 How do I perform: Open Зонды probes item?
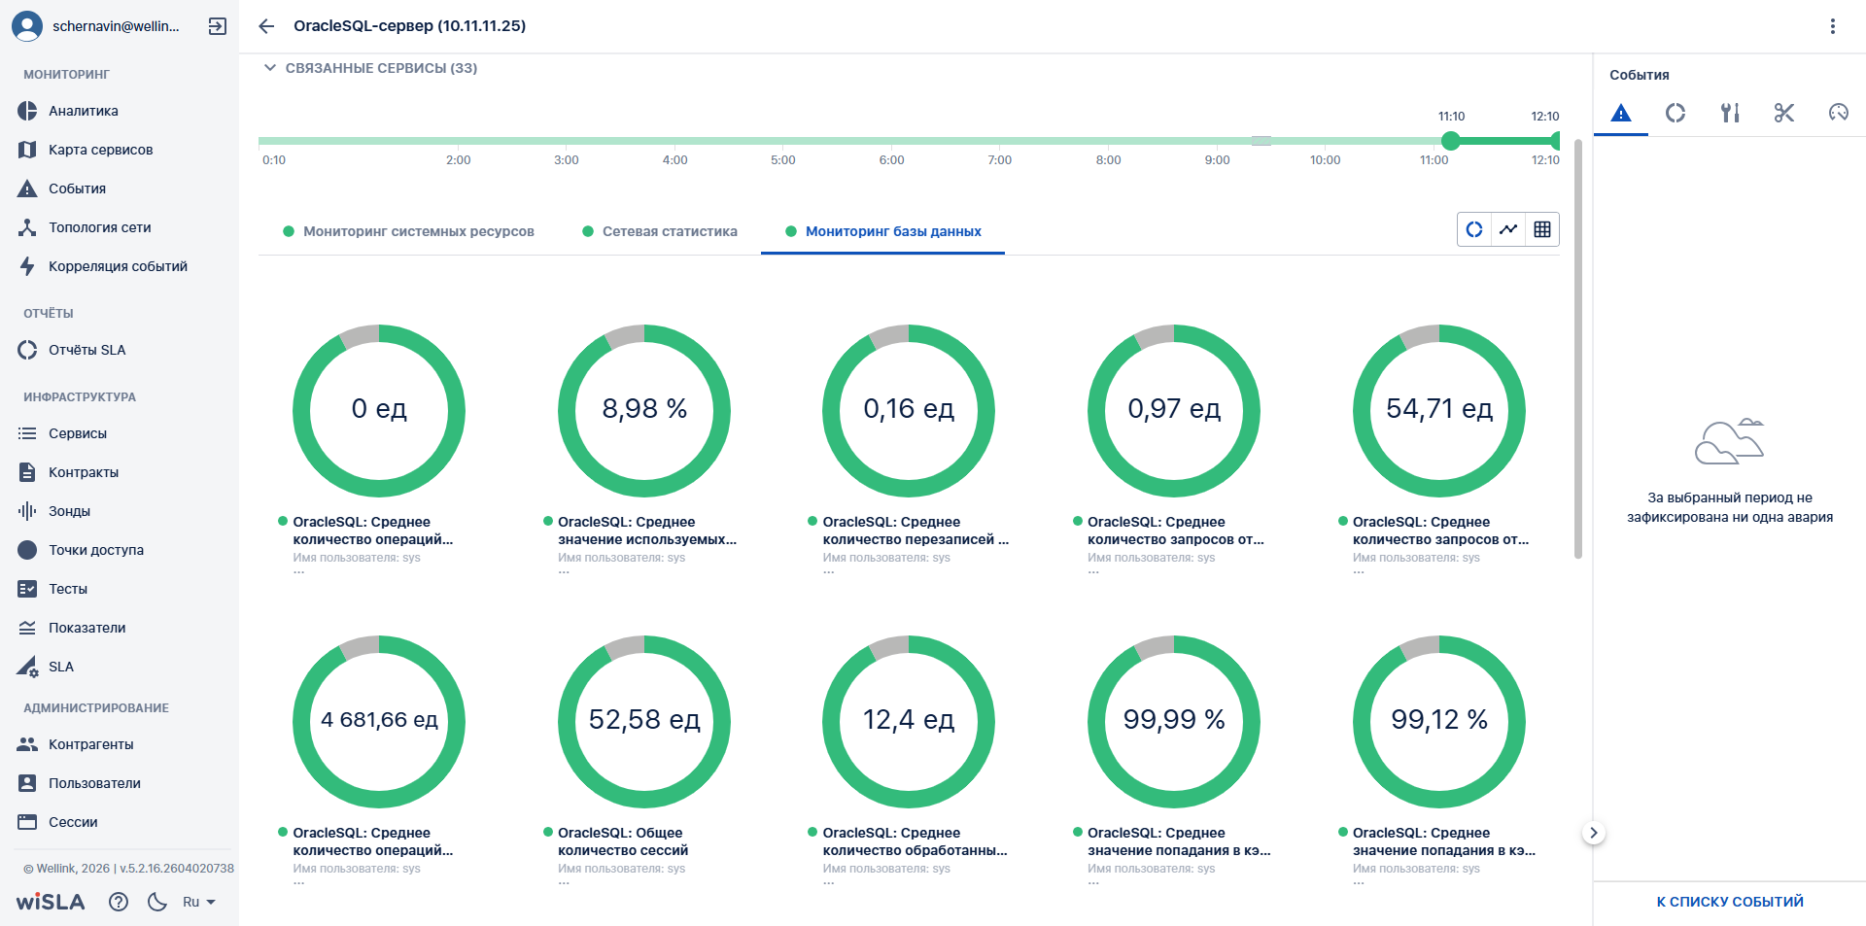pyautogui.click(x=120, y=511)
